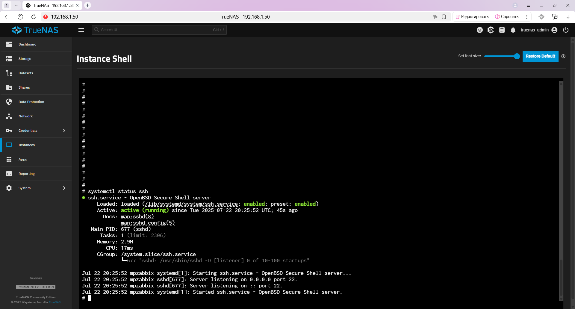Click the man:sshd_config(5) docs text

coord(148,223)
